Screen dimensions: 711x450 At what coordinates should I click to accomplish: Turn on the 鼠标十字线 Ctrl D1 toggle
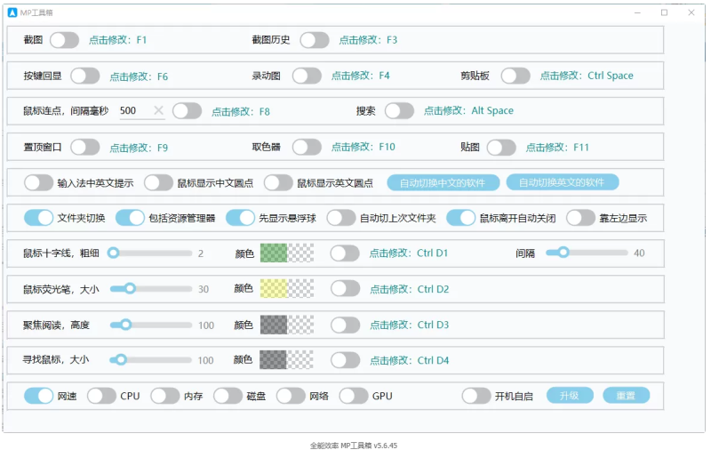(345, 253)
